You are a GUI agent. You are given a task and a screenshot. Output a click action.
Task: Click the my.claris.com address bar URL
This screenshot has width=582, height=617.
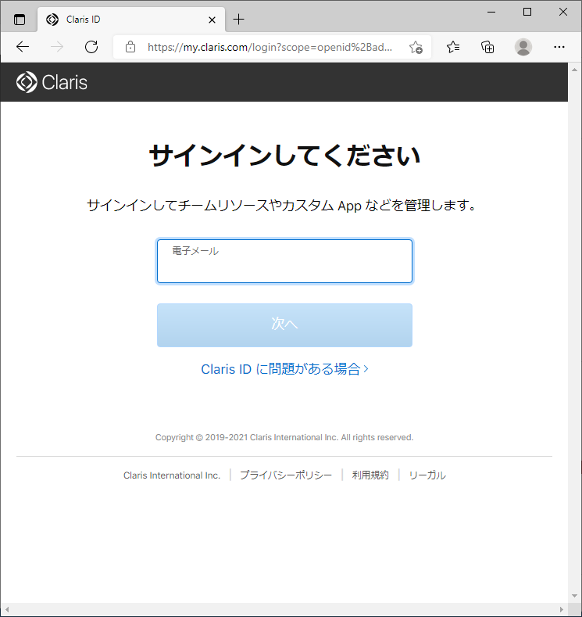270,47
